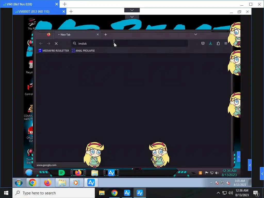Click the Action Center flag with red X
Viewport: 264px width, 198px height.
pos(217,183)
